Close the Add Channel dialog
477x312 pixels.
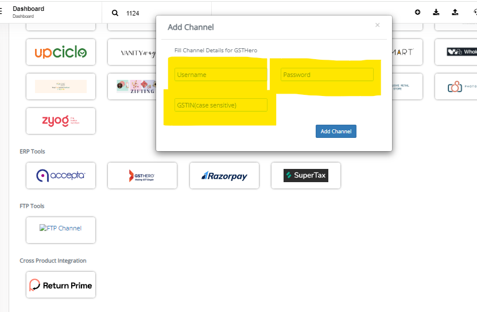point(378,25)
